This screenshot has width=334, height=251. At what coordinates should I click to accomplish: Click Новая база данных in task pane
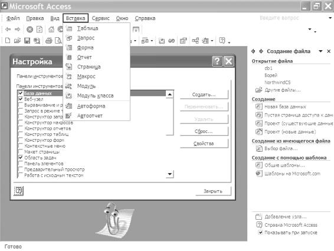tap(285, 107)
